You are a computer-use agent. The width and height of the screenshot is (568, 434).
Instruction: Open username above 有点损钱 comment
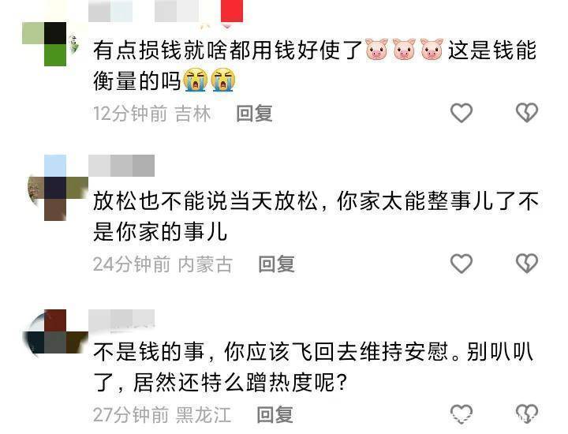pyautogui.click(x=143, y=11)
